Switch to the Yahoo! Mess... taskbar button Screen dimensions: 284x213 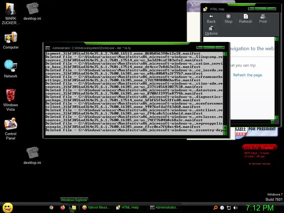96,207
